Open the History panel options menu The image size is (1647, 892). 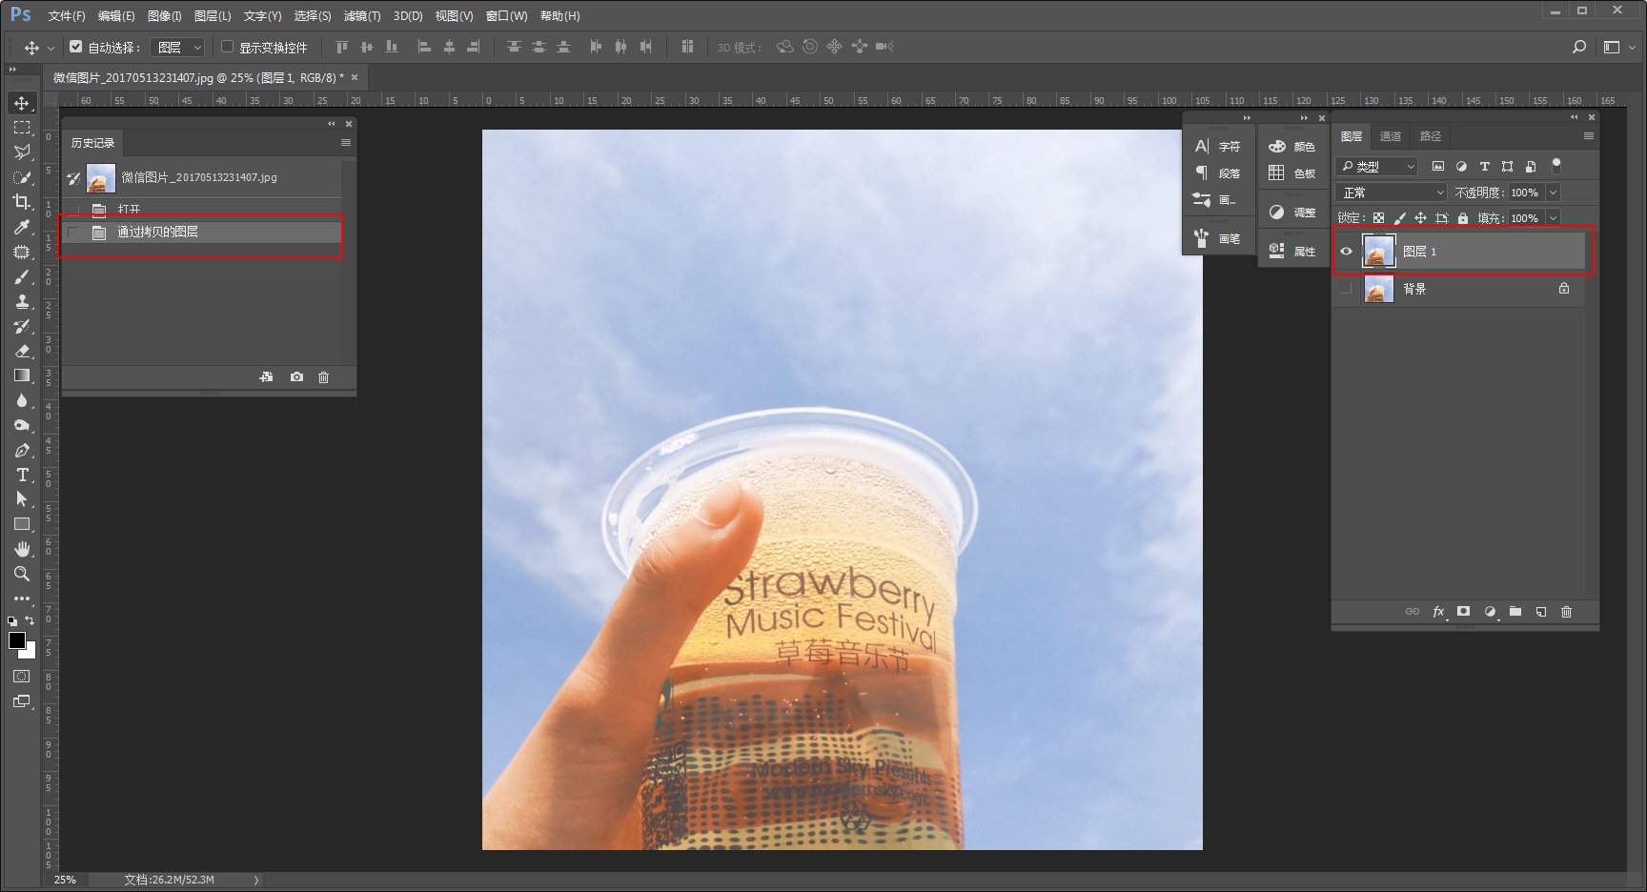346,143
